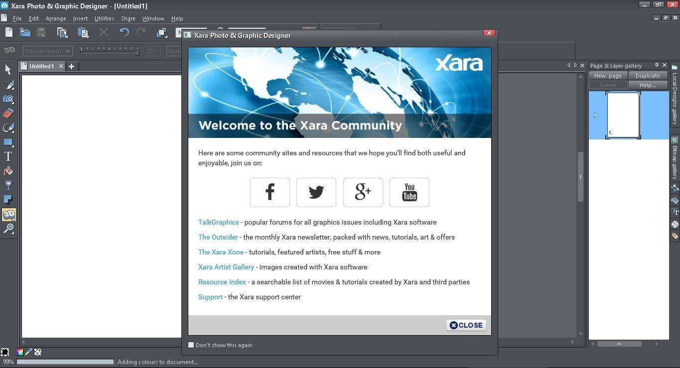Open the Facebook community page
680x368 pixels.
pos(270,192)
